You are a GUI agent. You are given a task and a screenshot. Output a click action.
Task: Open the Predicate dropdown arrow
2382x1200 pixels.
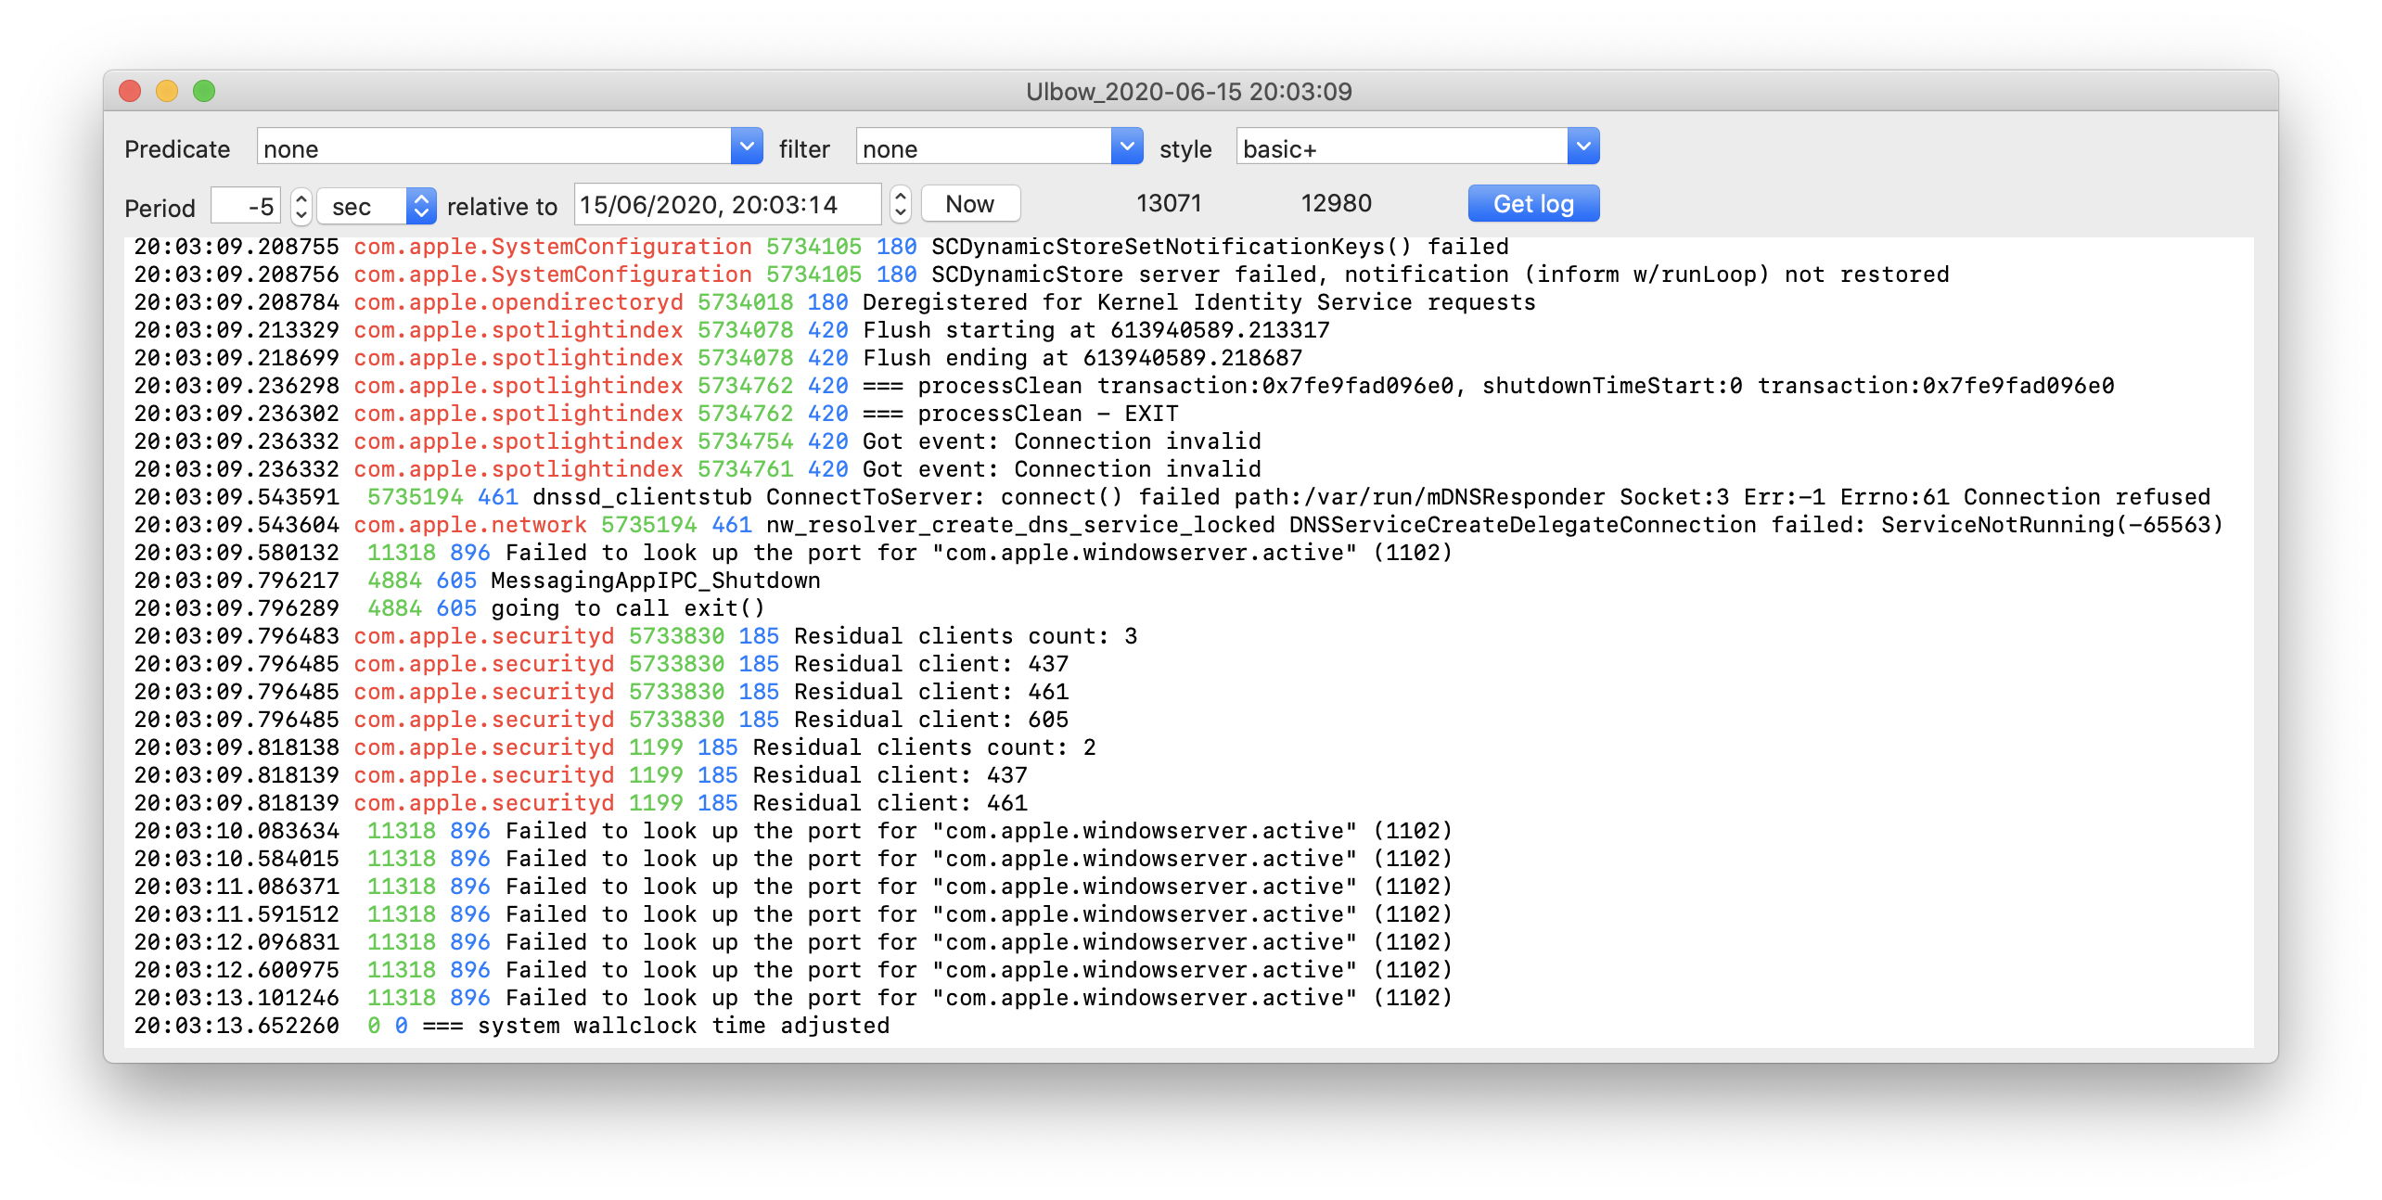point(746,147)
